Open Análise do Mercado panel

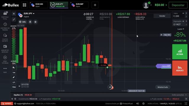5,49
